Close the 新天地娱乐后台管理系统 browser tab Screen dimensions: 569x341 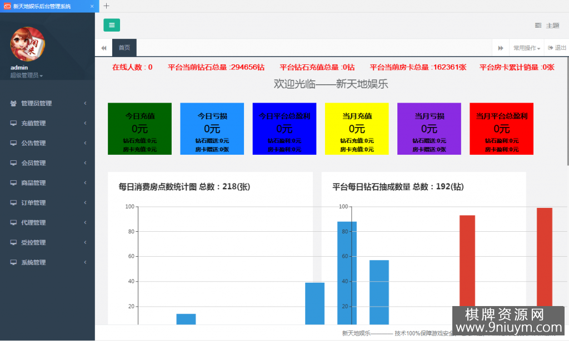click(92, 6)
